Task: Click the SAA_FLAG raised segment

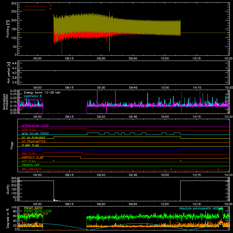Action: [x=63, y=152]
